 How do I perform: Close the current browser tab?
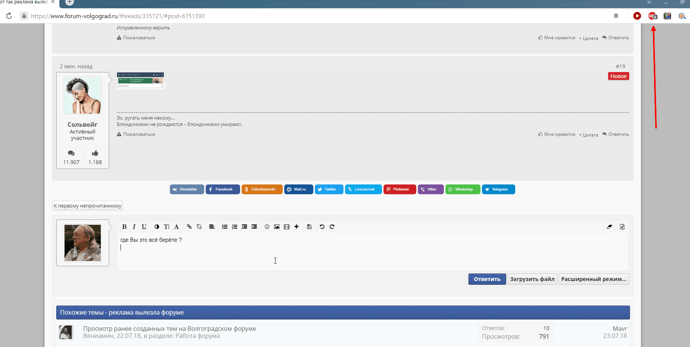[x=53, y=2]
